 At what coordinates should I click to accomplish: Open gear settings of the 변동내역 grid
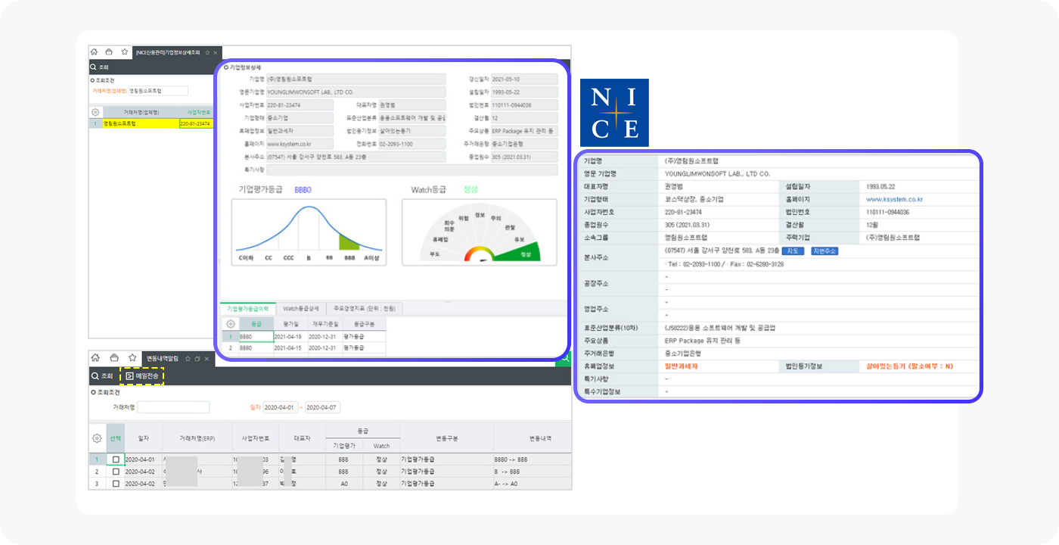click(x=97, y=438)
